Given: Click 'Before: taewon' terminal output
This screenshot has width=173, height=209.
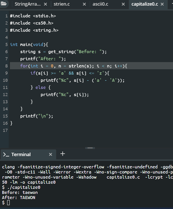Looking at the screenshot, I should coord(20,192).
